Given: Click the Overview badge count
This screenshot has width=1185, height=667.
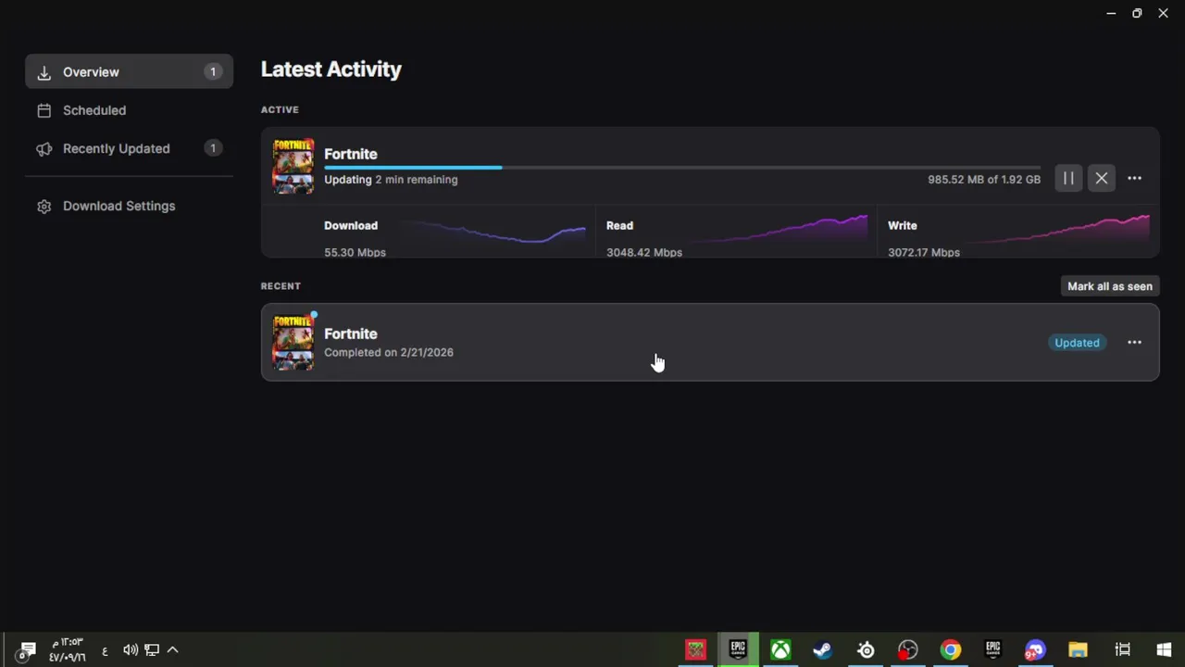Looking at the screenshot, I should coord(213,72).
